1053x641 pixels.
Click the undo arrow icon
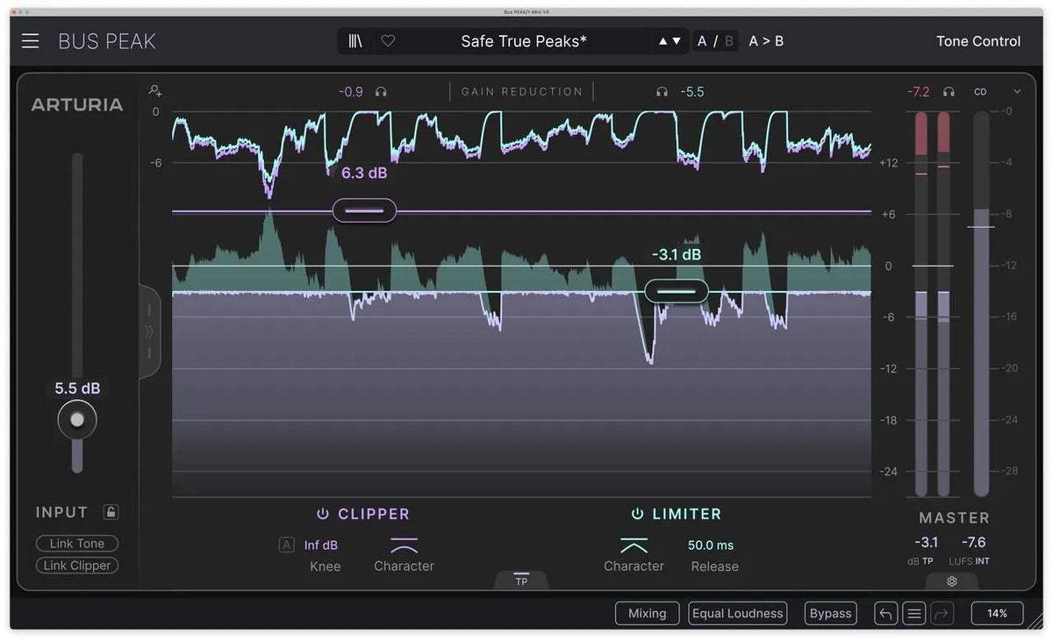click(885, 613)
